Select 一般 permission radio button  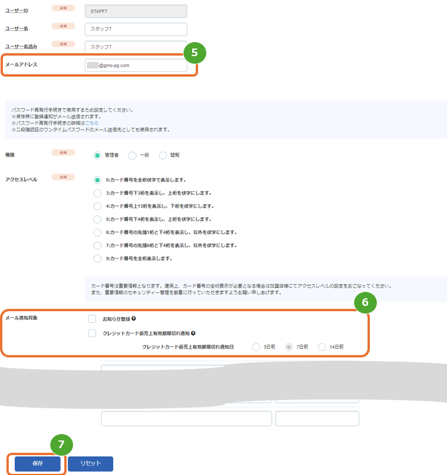pyautogui.click(x=132, y=156)
